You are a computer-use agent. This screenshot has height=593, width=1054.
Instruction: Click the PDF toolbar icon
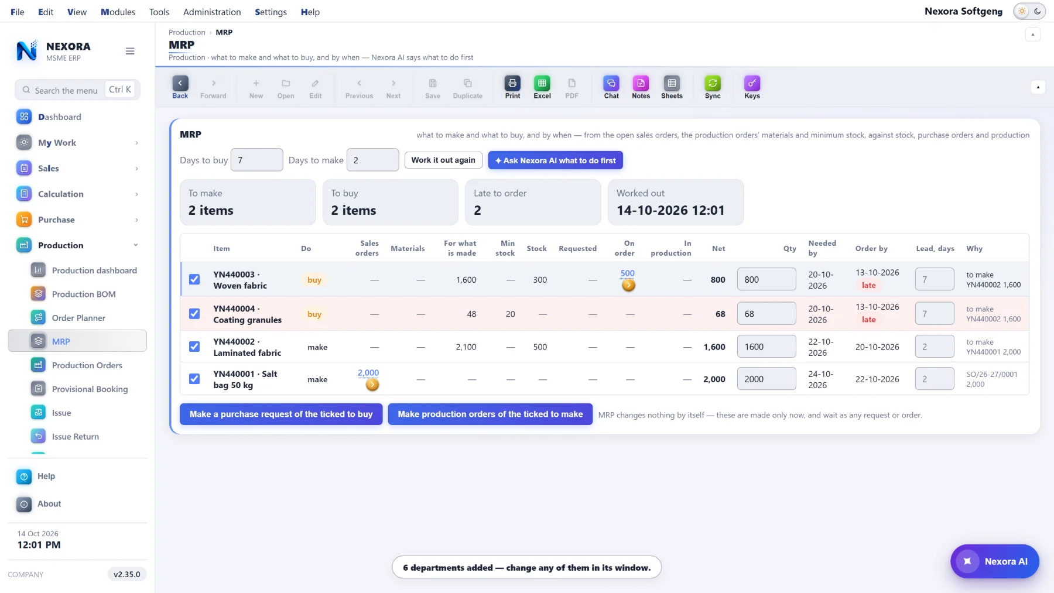point(572,87)
